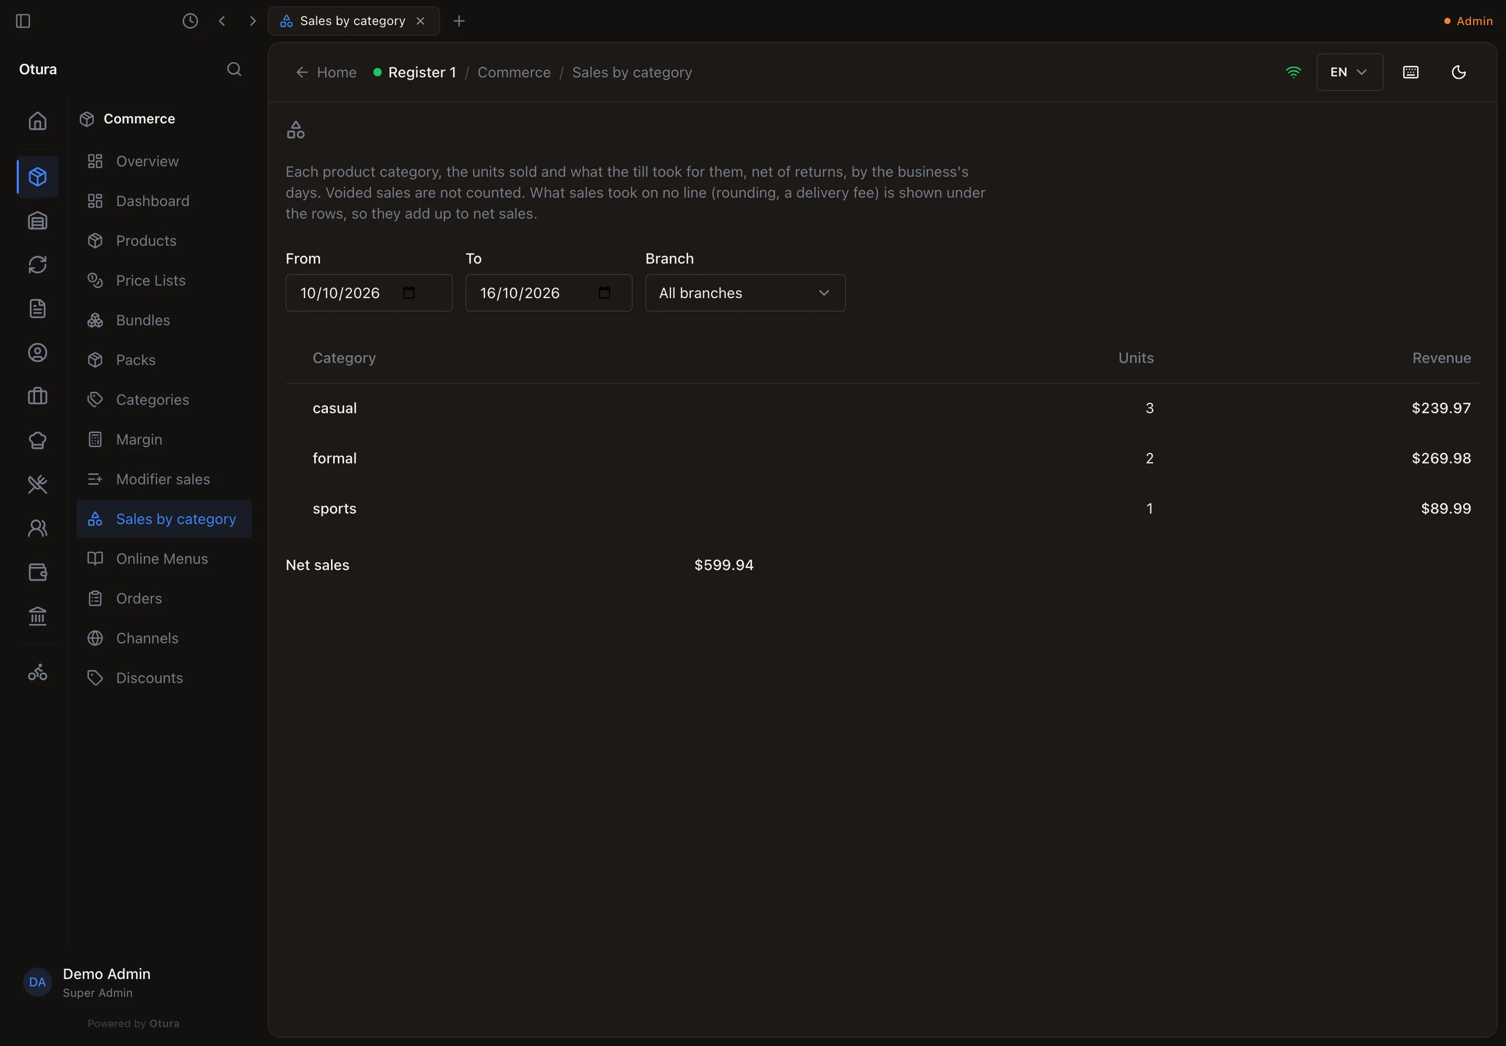Click the sync arrows rail icon
1506x1046 pixels.
(37, 265)
